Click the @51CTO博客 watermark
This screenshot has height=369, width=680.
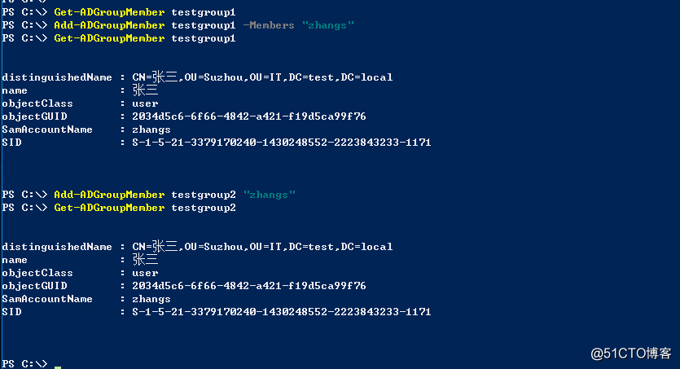tap(631, 354)
